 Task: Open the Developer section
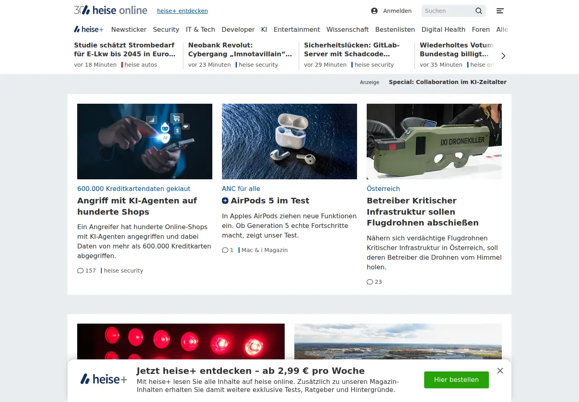pos(238,29)
